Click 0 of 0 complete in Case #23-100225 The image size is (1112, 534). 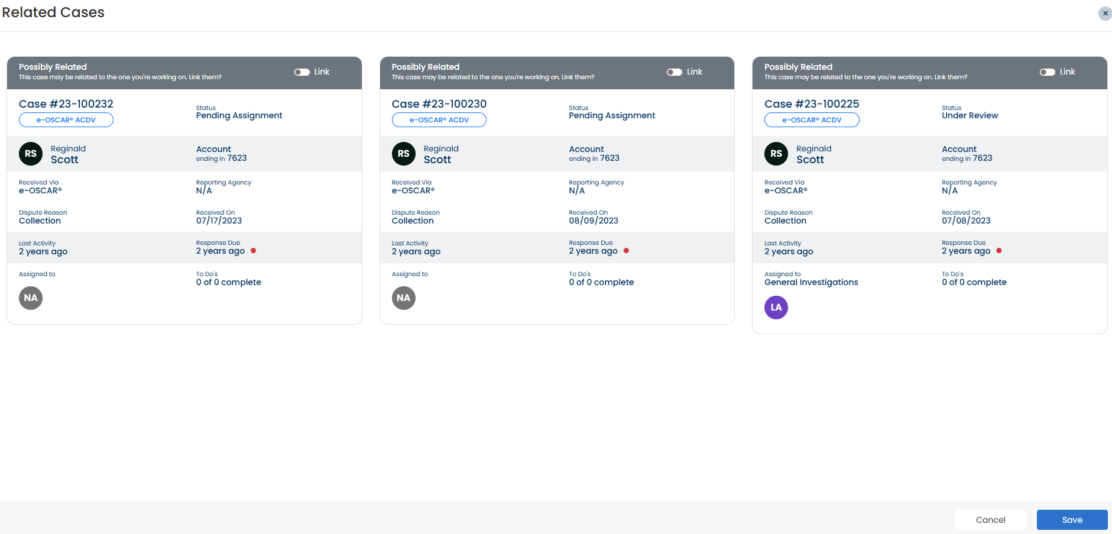coord(974,283)
